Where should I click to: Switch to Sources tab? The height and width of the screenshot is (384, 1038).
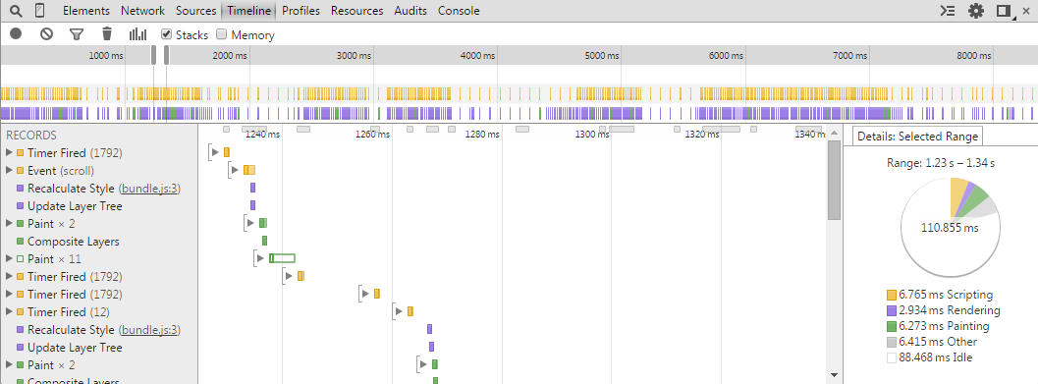point(196,11)
